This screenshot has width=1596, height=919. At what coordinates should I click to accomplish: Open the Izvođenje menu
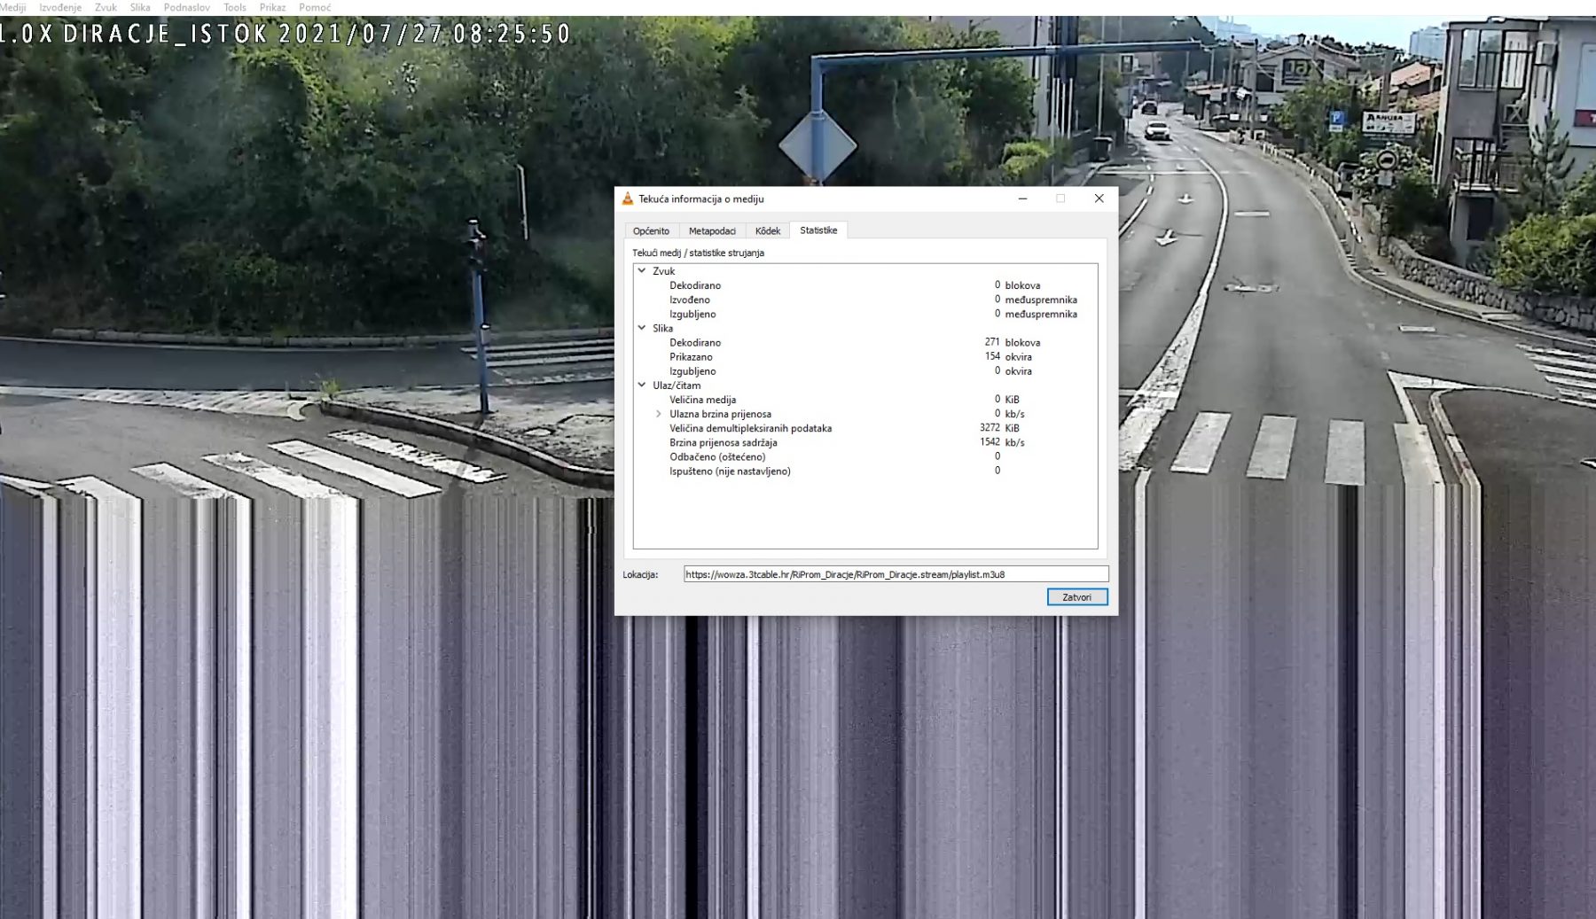(60, 7)
